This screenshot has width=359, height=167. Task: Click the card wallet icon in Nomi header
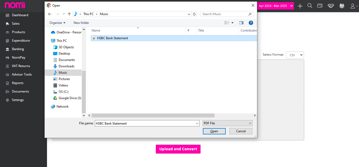point(320,6)
